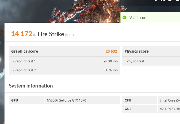Click the "Valid score" label

click(x=138, y=18)
